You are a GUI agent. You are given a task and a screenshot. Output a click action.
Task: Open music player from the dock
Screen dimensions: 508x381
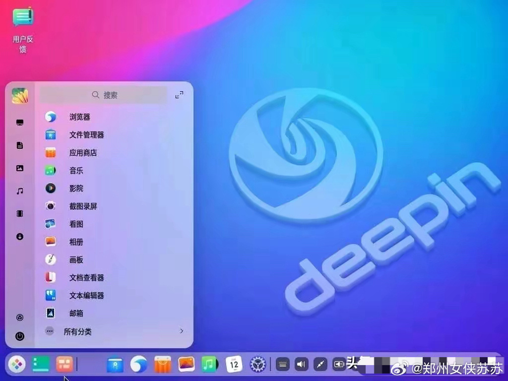tap(210, 364)
